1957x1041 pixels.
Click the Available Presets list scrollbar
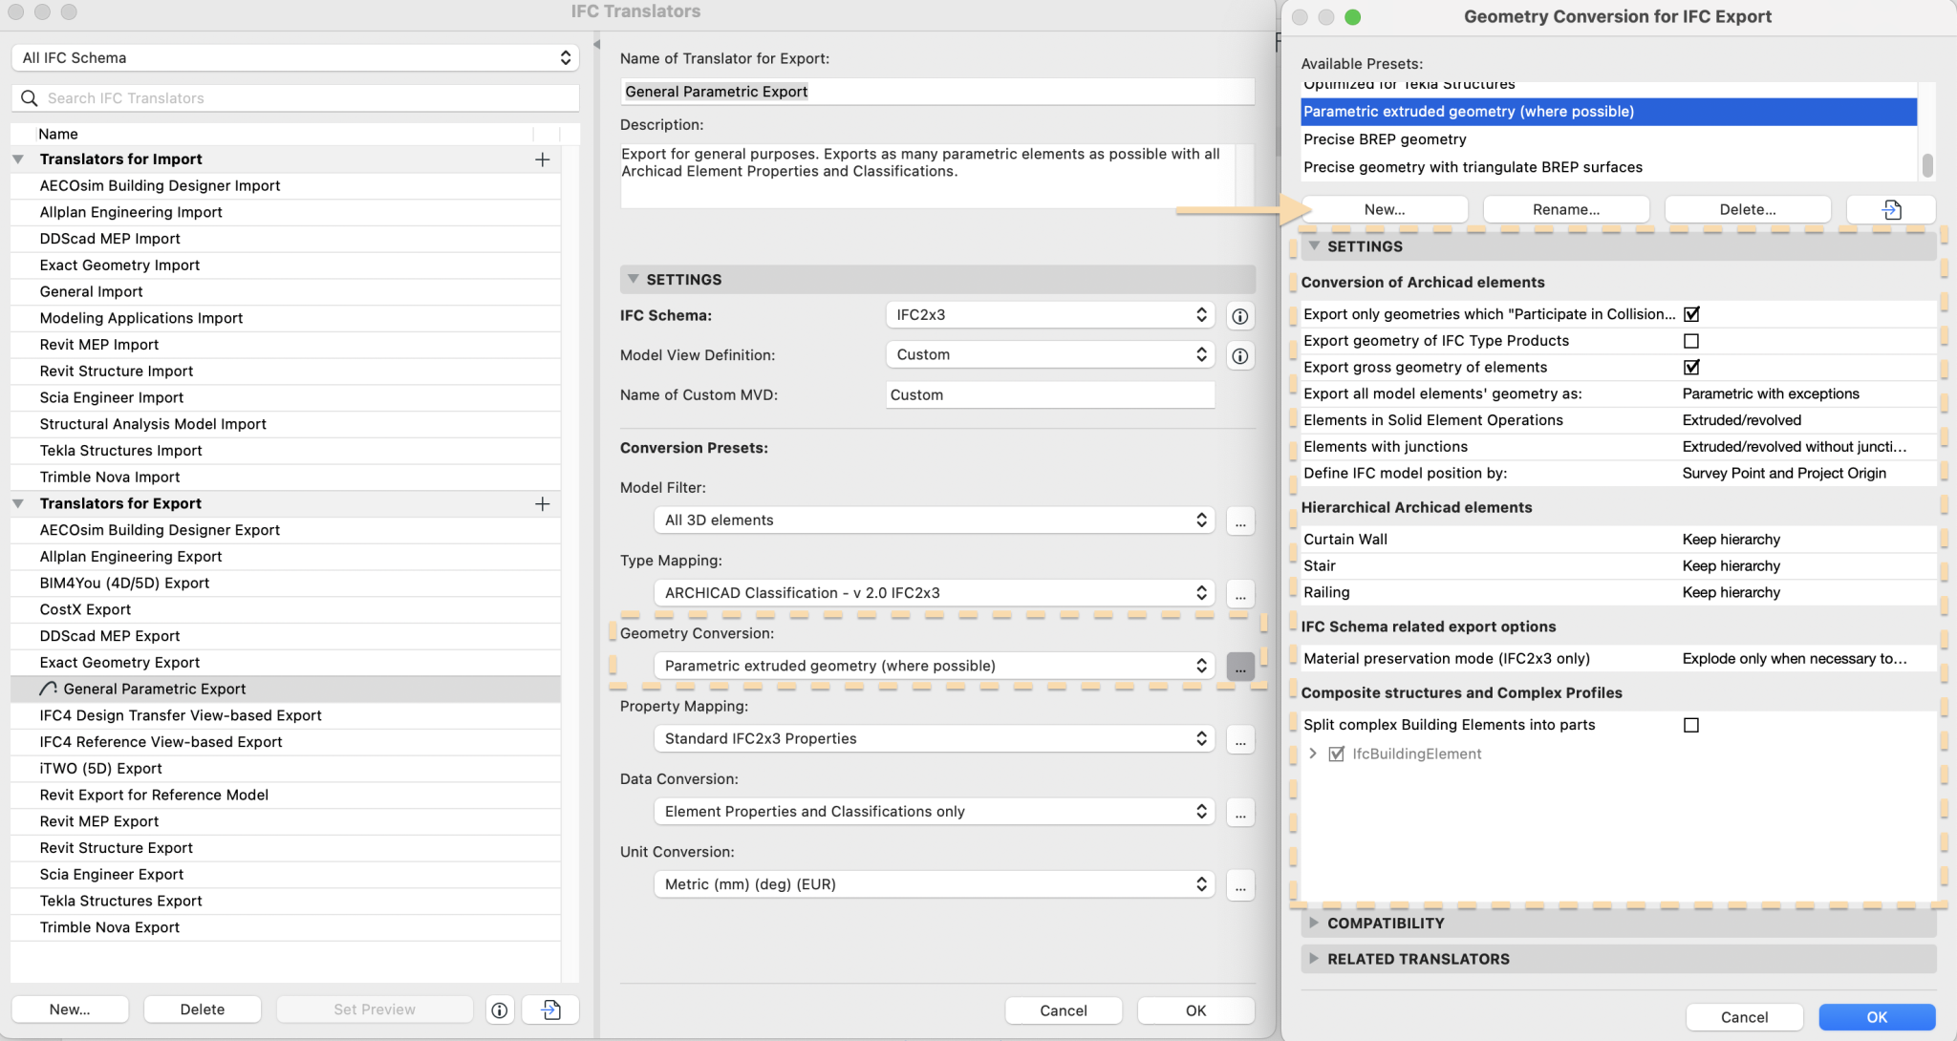point(1926,164)
